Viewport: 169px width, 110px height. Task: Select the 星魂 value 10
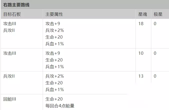pos(141,53)
